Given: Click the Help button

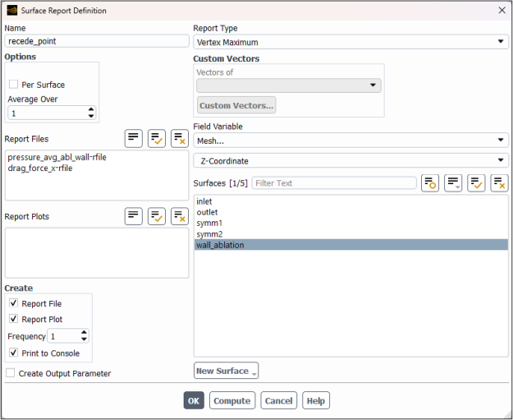Looking at the screenshot, I should click(x=315, y=401).
